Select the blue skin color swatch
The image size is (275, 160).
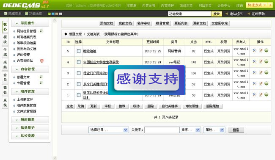pos(53,14)
